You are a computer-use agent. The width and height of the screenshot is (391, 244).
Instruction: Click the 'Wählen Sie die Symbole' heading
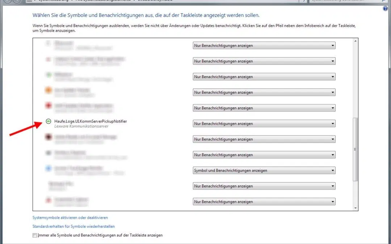[x=146, y=15]
